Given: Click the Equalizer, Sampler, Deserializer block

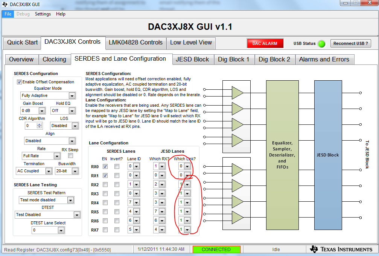Looking at the screenshot, I should [x=282, y=155].
